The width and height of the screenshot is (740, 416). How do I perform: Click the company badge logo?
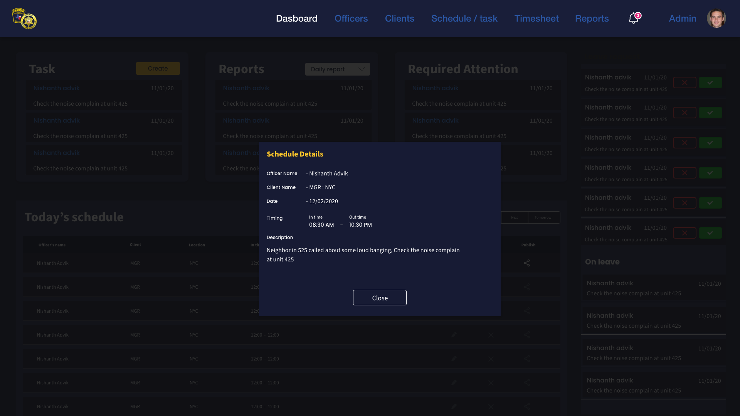pyautogui.click(x=24, y=19)
